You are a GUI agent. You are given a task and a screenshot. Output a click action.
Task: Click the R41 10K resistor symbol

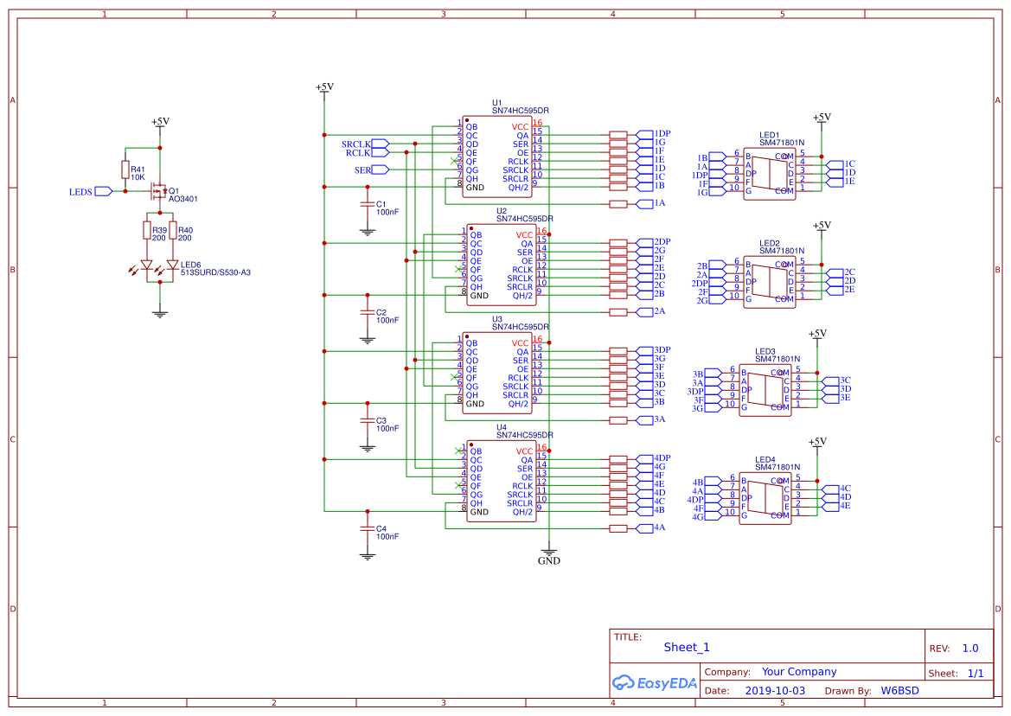tap(125, 169)
